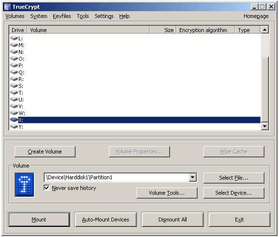Click the highlighted X: drive icon
Viewport: 279px width, 237px height.
pos(14,119)
